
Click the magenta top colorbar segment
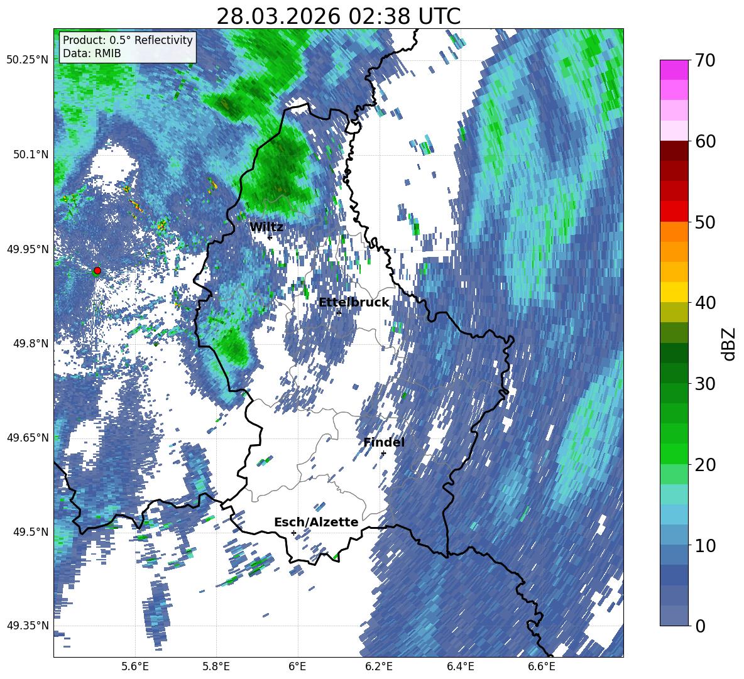point(674,70)
